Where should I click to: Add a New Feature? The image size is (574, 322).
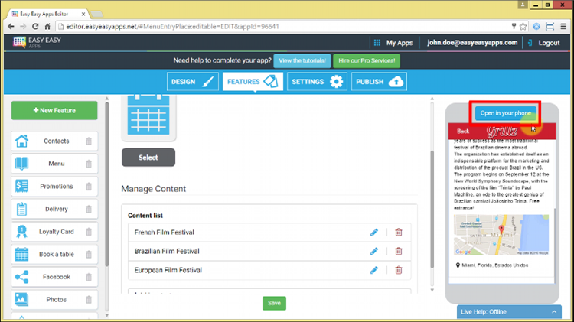pyautogui.click(x=54, y=111)
